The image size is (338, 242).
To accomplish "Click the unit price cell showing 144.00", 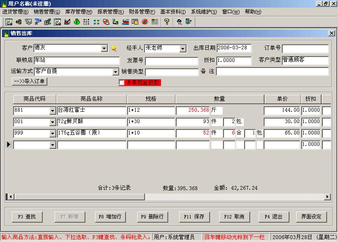I will point(282,111).
